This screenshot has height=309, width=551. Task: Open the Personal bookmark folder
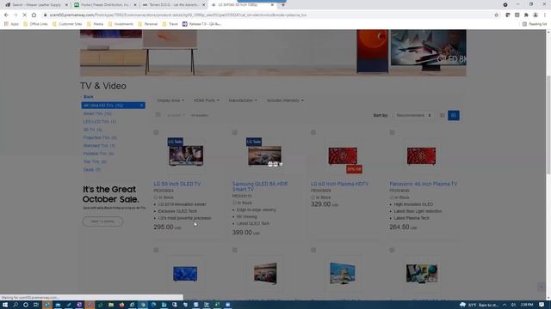pos(147,24)
